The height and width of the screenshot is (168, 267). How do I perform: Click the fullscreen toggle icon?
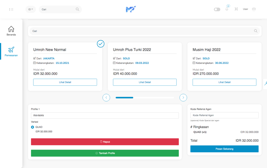pyautogui.click(x=236, y=9)
